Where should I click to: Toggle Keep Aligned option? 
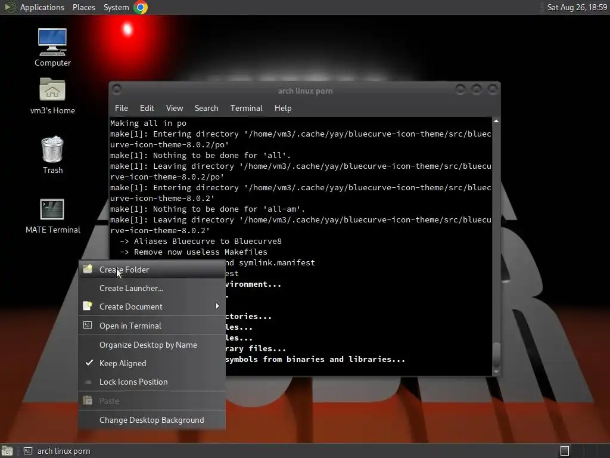(152, 363)
